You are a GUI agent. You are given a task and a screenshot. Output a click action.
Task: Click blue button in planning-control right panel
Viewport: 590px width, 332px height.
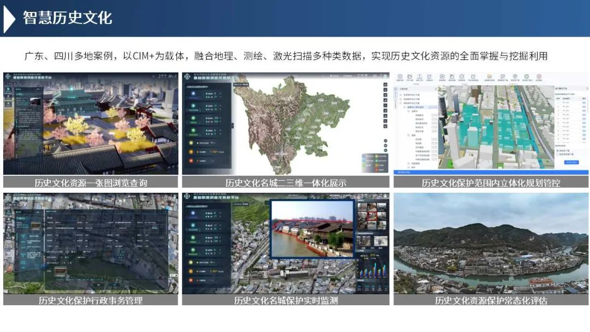pyautogui.click(x=571, y=162)
